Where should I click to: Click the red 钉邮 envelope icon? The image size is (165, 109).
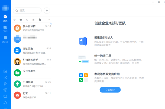[17, 95]
